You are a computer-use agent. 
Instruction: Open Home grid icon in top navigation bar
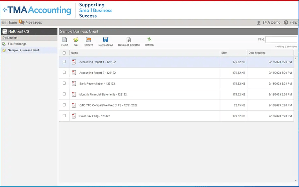tap(4, 23)
